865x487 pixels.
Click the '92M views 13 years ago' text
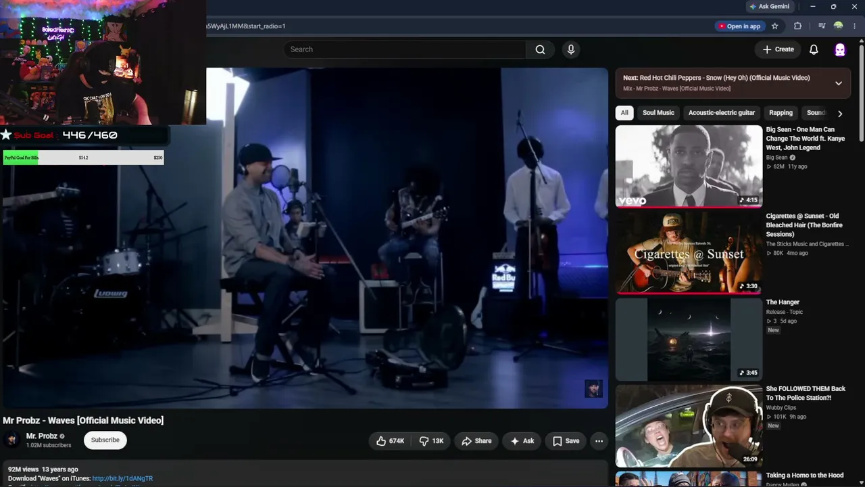pos(43,469)
